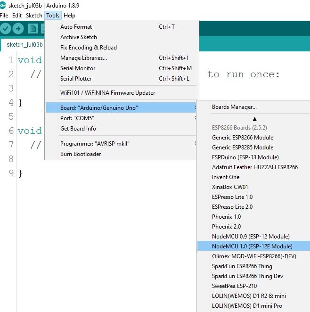Click the closing brace on line 4
The height and width of the screenshot is (312, 310).
(x=20, y=103)
